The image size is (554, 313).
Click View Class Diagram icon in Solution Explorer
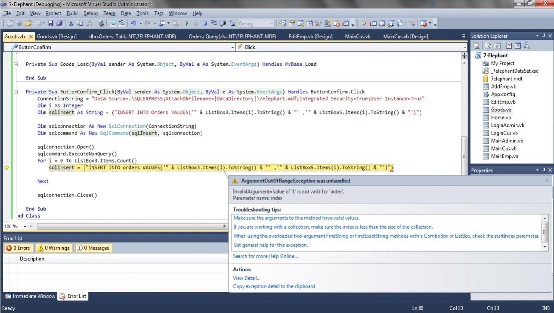[527, 46]
